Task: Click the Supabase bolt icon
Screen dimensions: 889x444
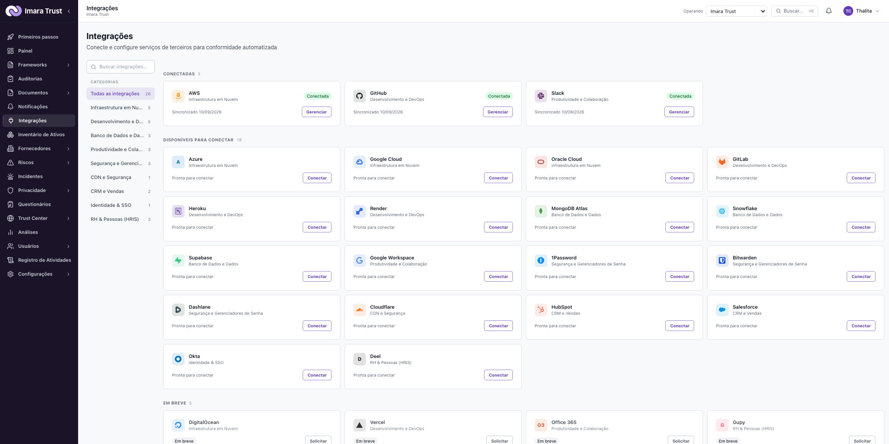Action: 178,261
